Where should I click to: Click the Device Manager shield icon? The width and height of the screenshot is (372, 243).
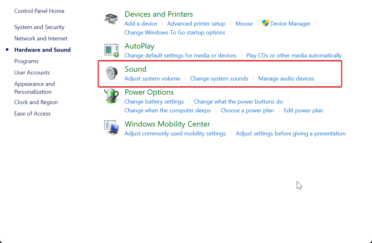click(266, 23)
